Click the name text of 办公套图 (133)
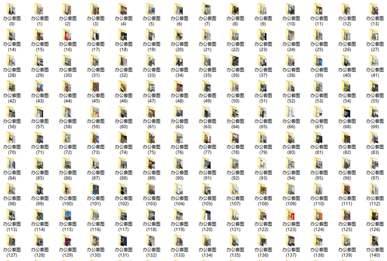This screenshot has height=261, width=387. point(179,252)
